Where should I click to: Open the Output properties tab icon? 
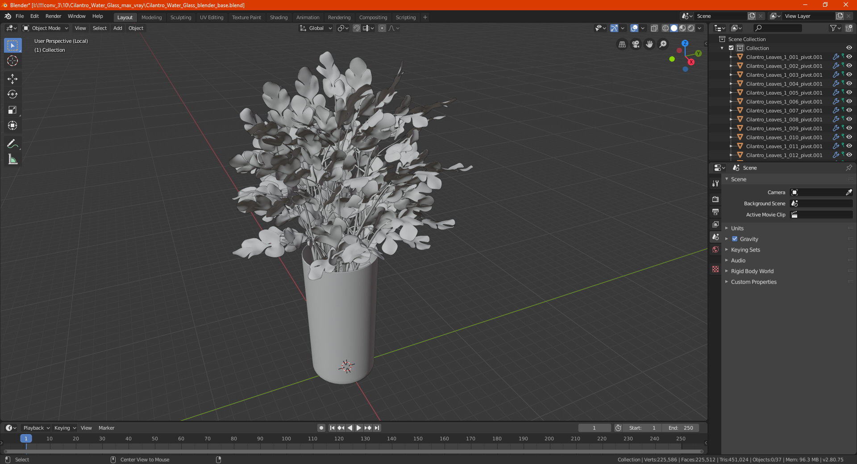(716, 211)
